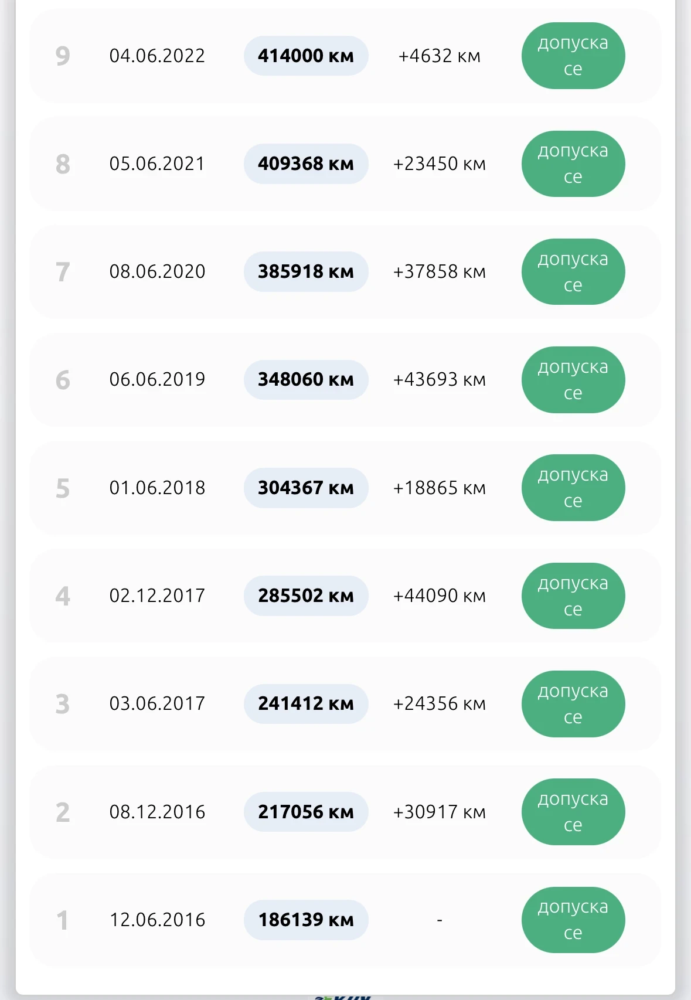Select the 186139 км mileage pill
This screenshot has width=691, height=1000.
pyautogui.click(x=306, y=920)
